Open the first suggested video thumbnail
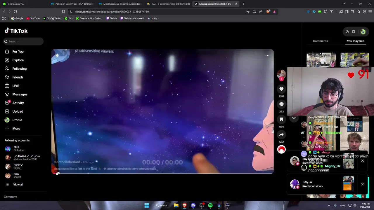Viewport: 374px width, 210px height. click(321, 60)
